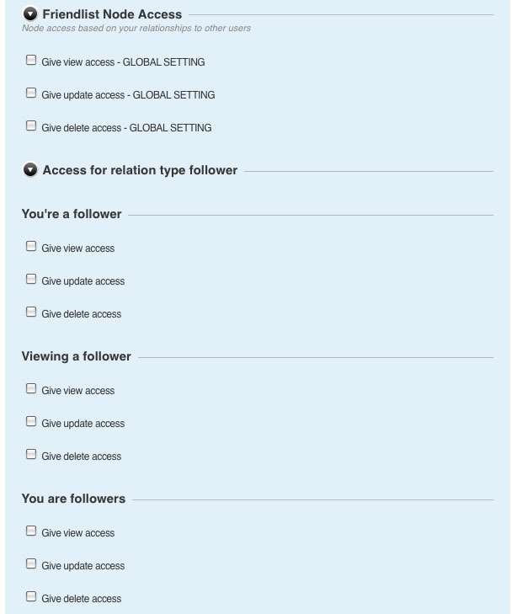The image size is (517, 614).
Task: Click the You are followers legend
Action: 73,499
